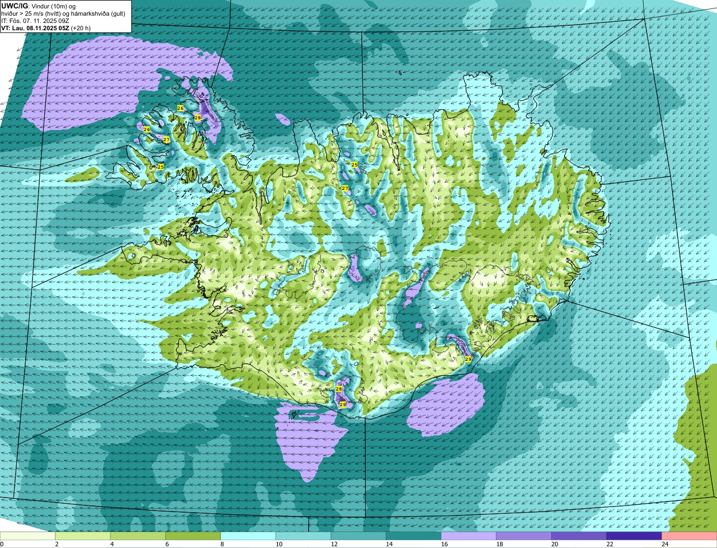
Task: Click the purple 18–20 m/s legend swatch
Action: pos(524,536)
